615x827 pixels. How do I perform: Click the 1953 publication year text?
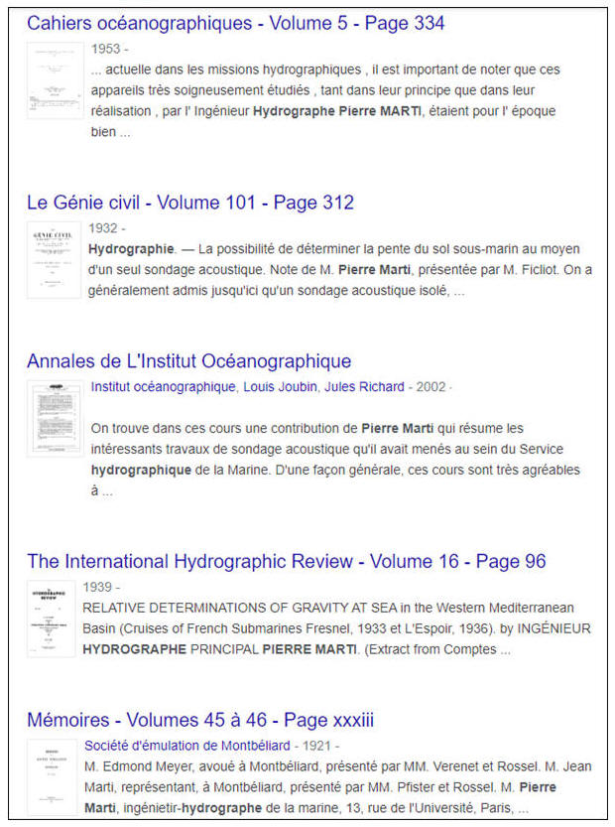click(107, 49)
